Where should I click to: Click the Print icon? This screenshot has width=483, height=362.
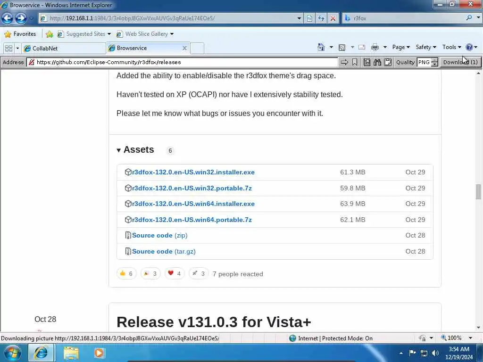point(375,47)
